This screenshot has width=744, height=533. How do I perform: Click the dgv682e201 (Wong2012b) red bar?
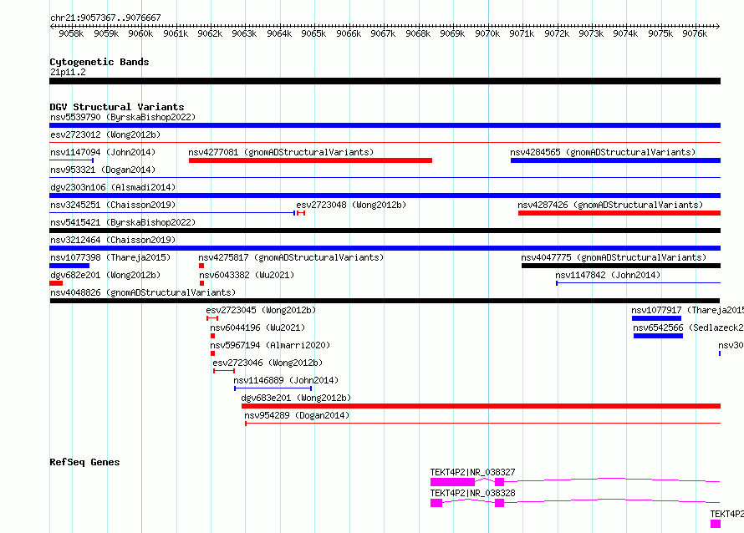click(x=56, y=283)
